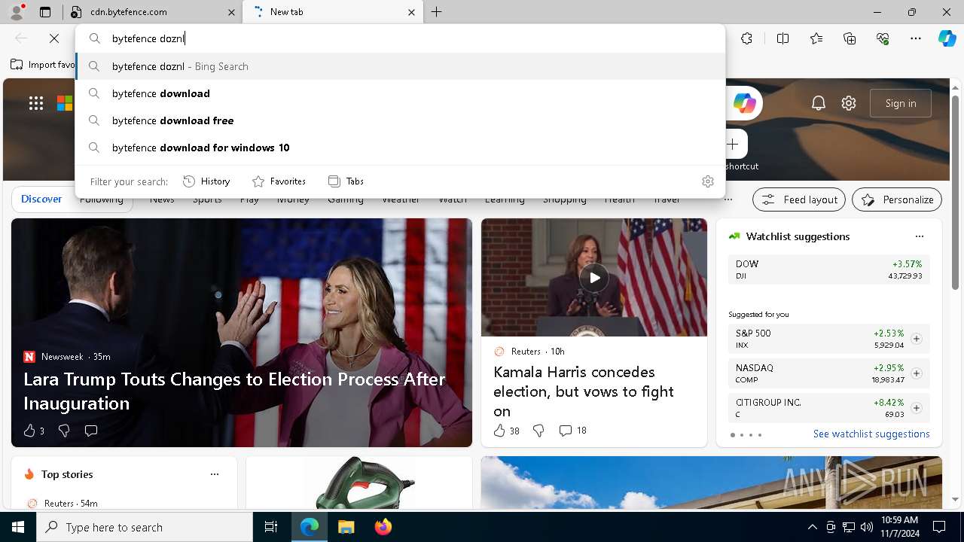The image size is (964, 542).
Task: Open the Copilot icon on the page
Action: 744,103
